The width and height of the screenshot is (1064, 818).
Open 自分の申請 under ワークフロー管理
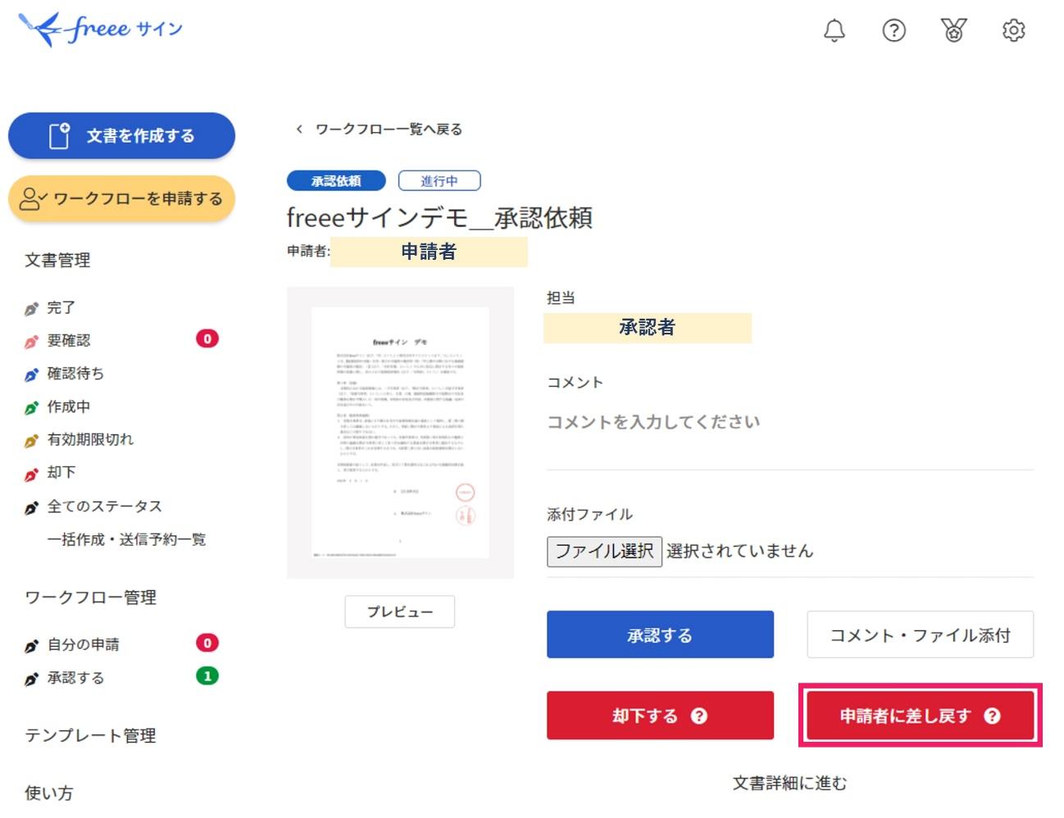[83, 644]
